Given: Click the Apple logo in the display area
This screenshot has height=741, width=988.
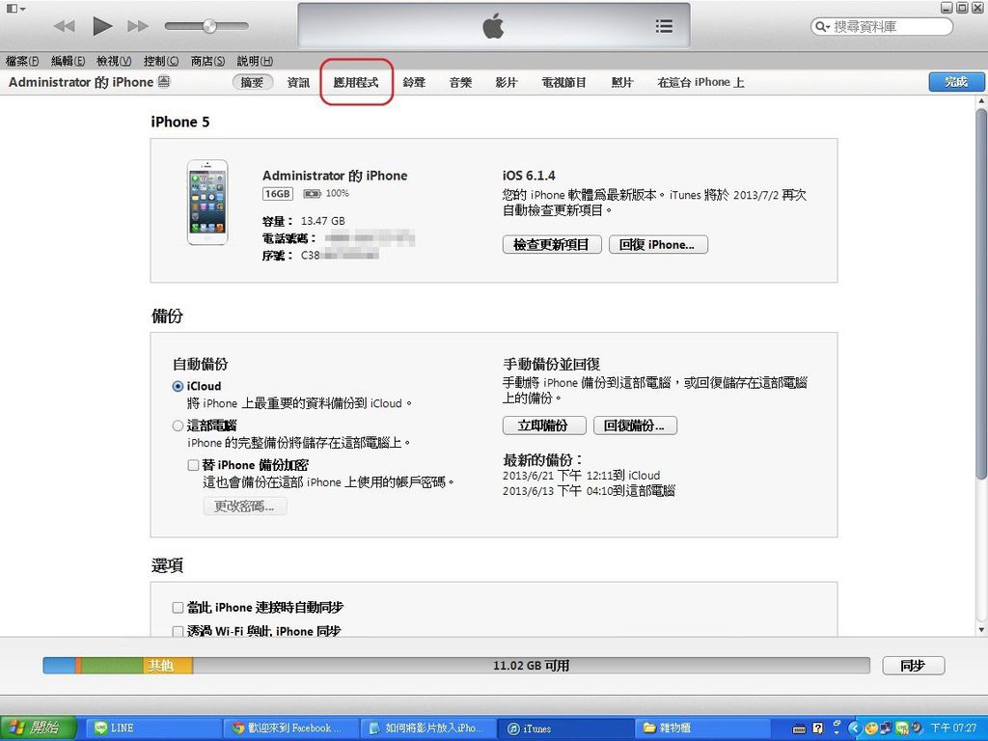Looking at the screenshot, I should (x=493, y=26).
